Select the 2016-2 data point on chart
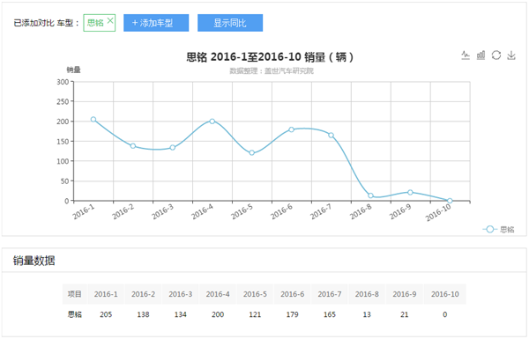 (133, 146)
